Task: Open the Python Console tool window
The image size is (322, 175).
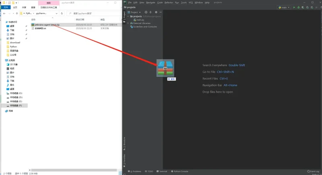Action: tap(180, 171)
